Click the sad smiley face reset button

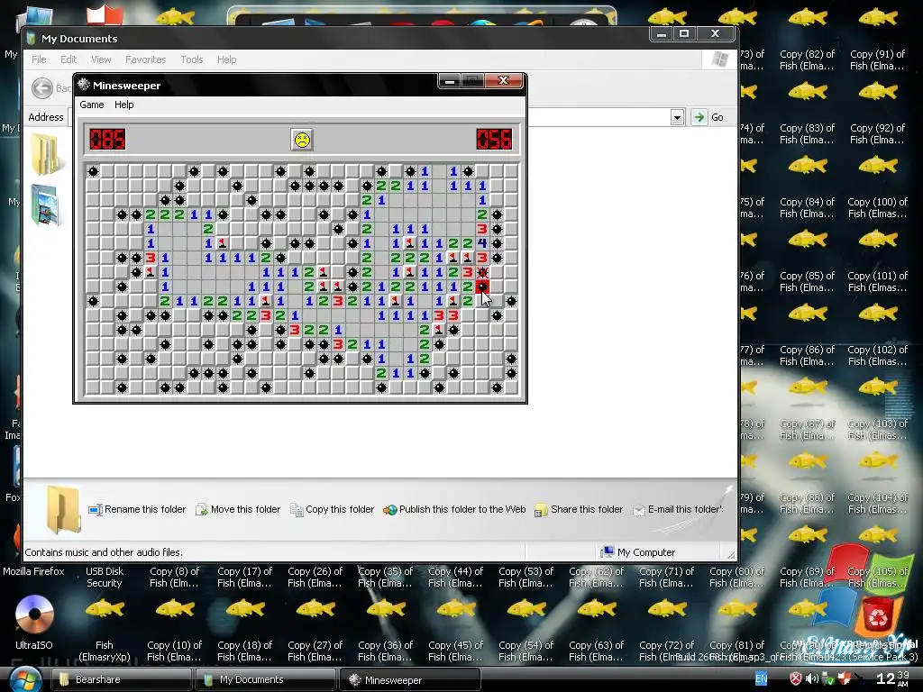pos(302,140)
